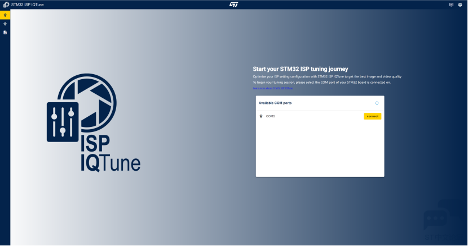
Task: Open the globe language icon in header
Action: [x=460, y=4]
